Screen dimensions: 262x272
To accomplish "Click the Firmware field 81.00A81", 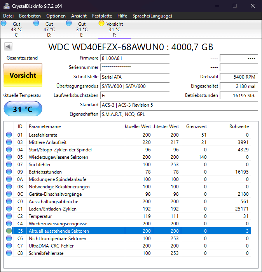I will [134, 58].
